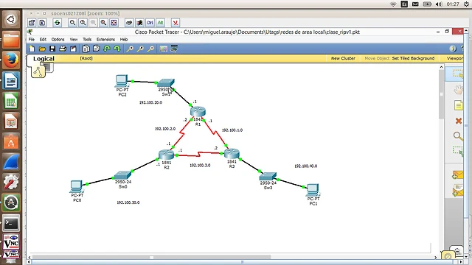This screenshot has height=265, width=472.
Task: Click the Save file icon in Packet Tracer toolbar
Action: pyautogui.click(x=52, y=49)
